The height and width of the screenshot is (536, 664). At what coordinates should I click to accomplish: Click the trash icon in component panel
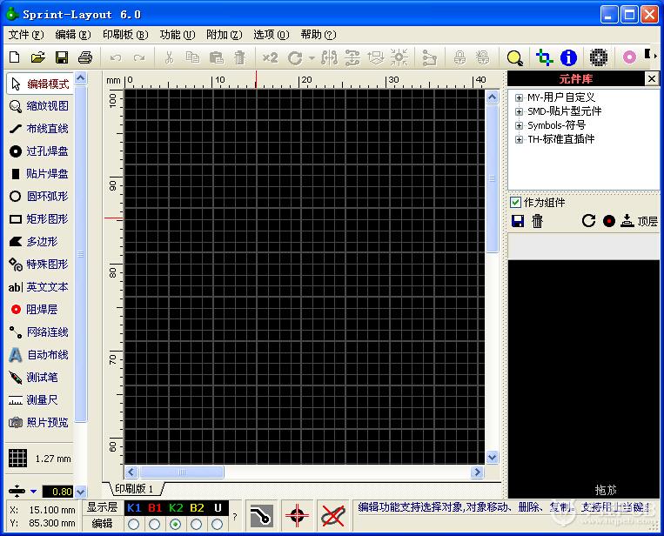point(538,221)
